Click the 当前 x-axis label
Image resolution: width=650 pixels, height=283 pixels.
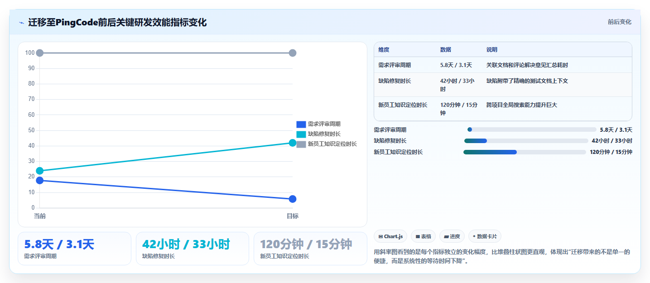(x=40, y=216)
